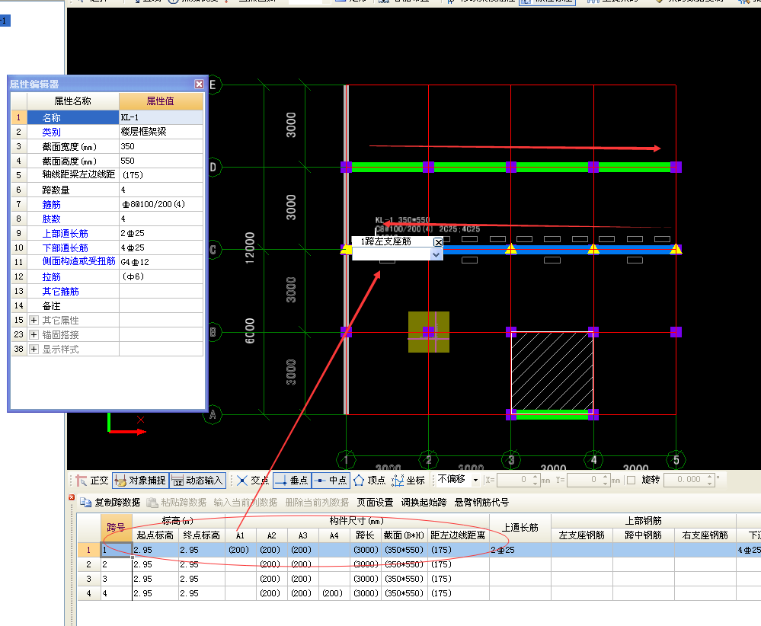Click 截面(B*H) cell of row 2
The height and width of the screenshot is (626, 761).
[404, 564]
